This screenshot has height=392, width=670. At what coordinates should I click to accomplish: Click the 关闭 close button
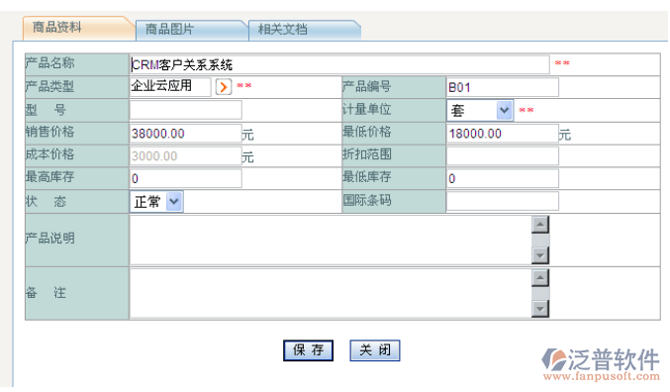(375, 350)
